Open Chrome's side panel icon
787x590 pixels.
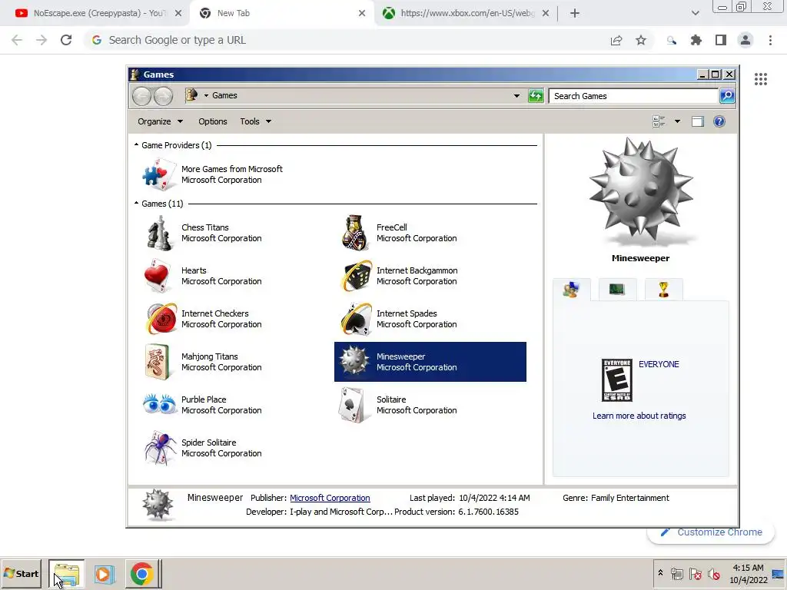721,40
